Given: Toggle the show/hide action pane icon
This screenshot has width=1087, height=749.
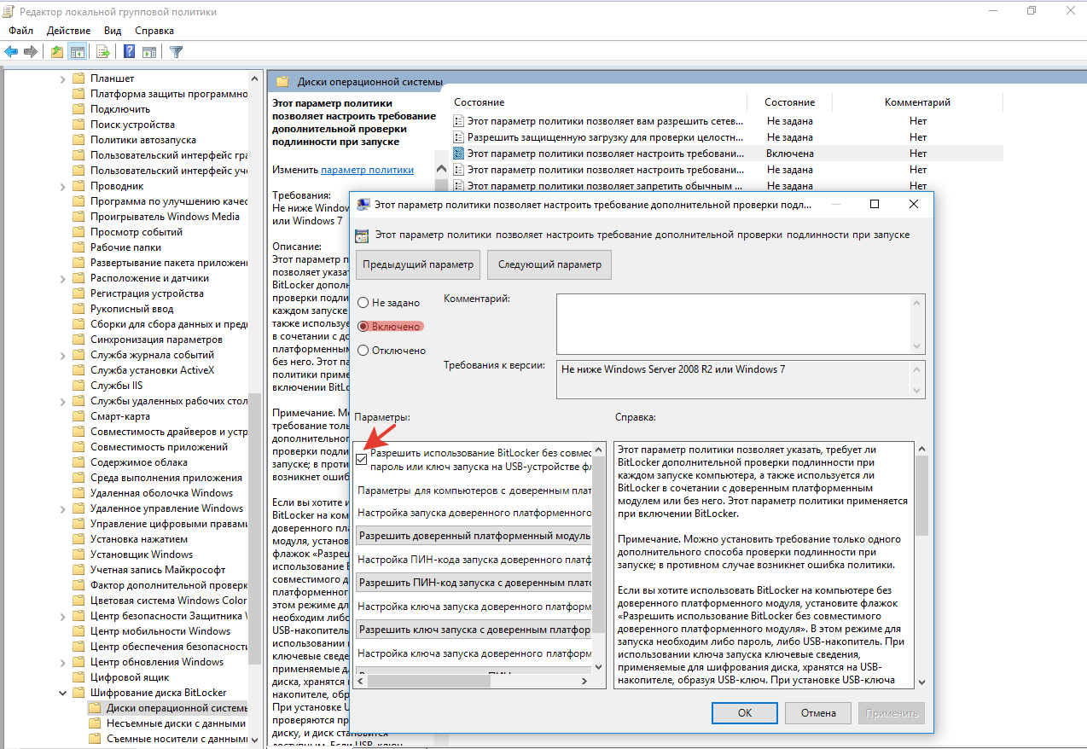Looking at the screenshot, I should pos(148,51).
